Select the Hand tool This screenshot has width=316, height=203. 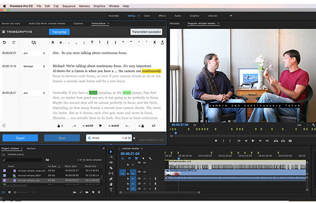point(111,184)
